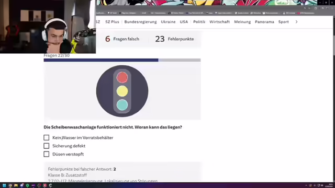Viewport: 335px width, 188px height.
Task: Click the traffic light illustration
Action: (122, 91)
